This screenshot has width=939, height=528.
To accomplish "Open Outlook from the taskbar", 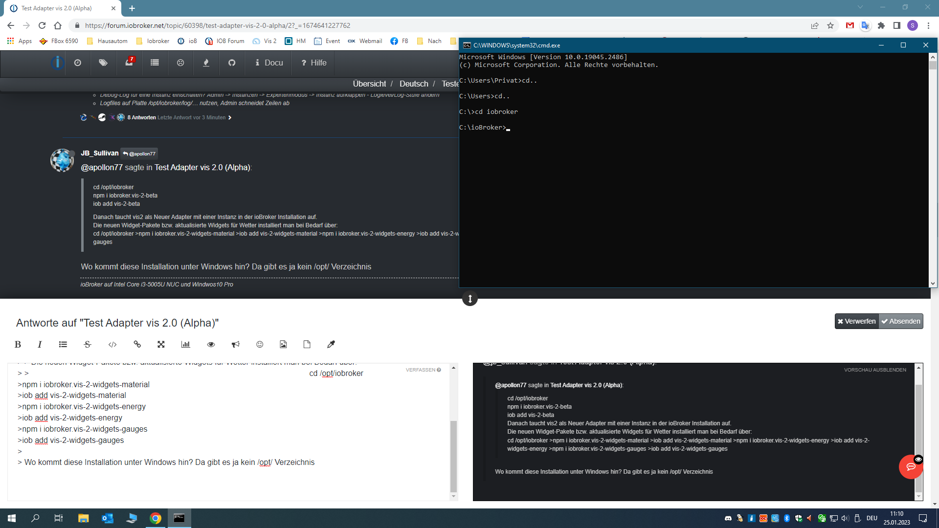I will [107, 518].
